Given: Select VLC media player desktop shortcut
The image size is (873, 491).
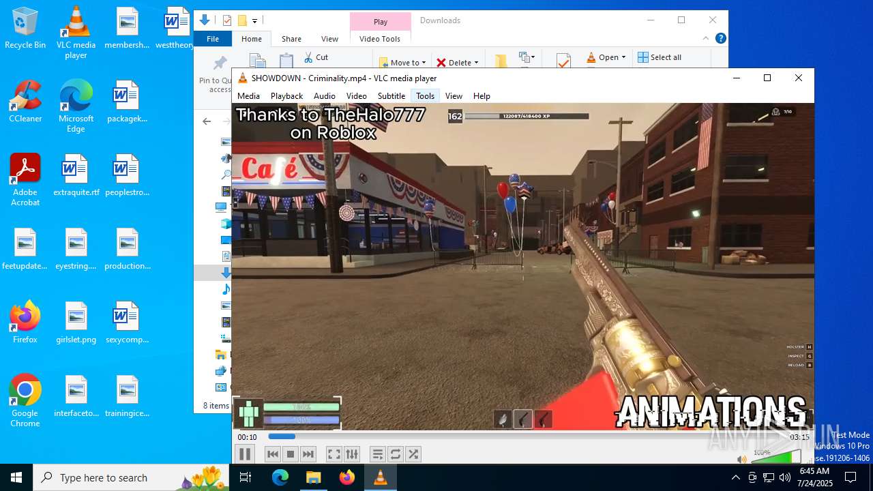Looking at the screenshot, I should [x=76, y=33].
